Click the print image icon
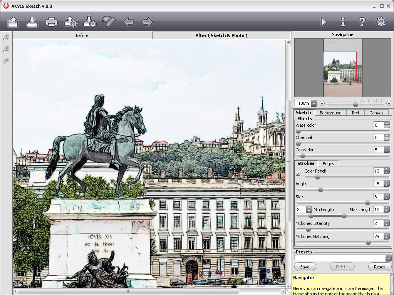Image resolution: width=394 pixels, height=295 pixels. (52, 22)
